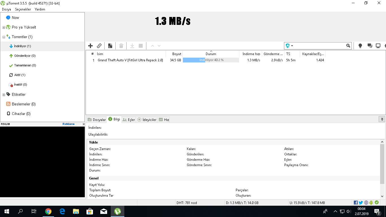Move torrent up in queue
The height and width of the screenshot is (217, 386).
coord(152,46)
